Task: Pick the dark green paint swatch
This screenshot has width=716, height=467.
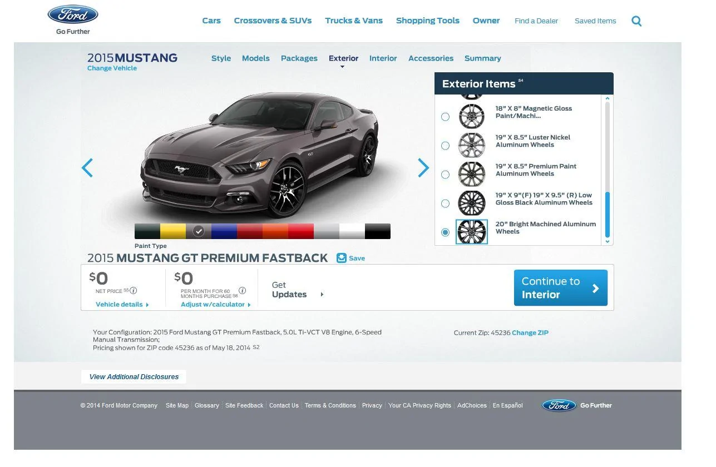Action: (x=147, y=231)
